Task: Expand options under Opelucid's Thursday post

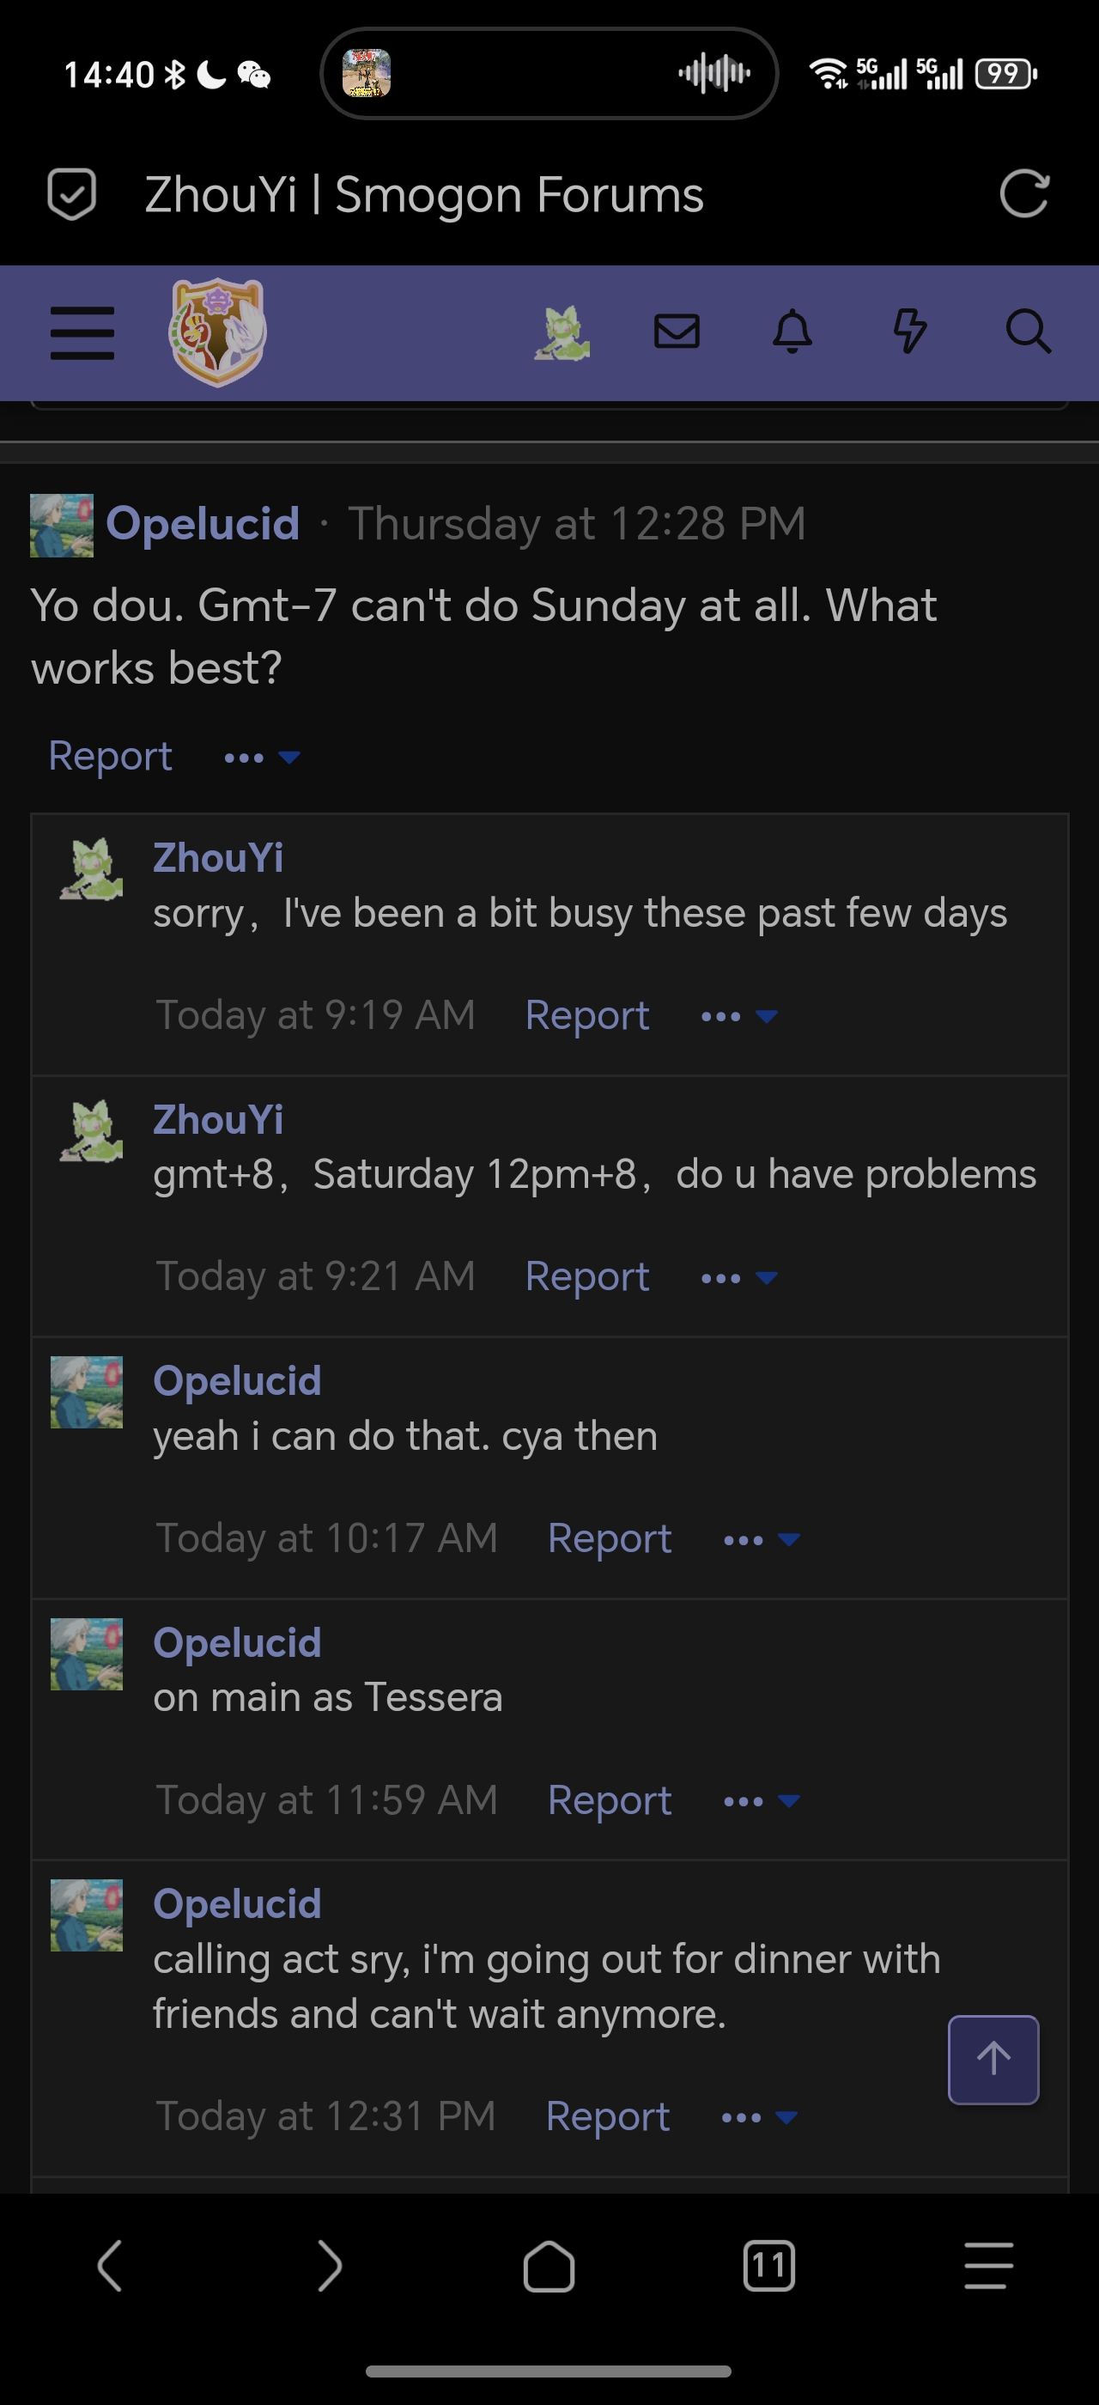Action: tap(262, 758)
